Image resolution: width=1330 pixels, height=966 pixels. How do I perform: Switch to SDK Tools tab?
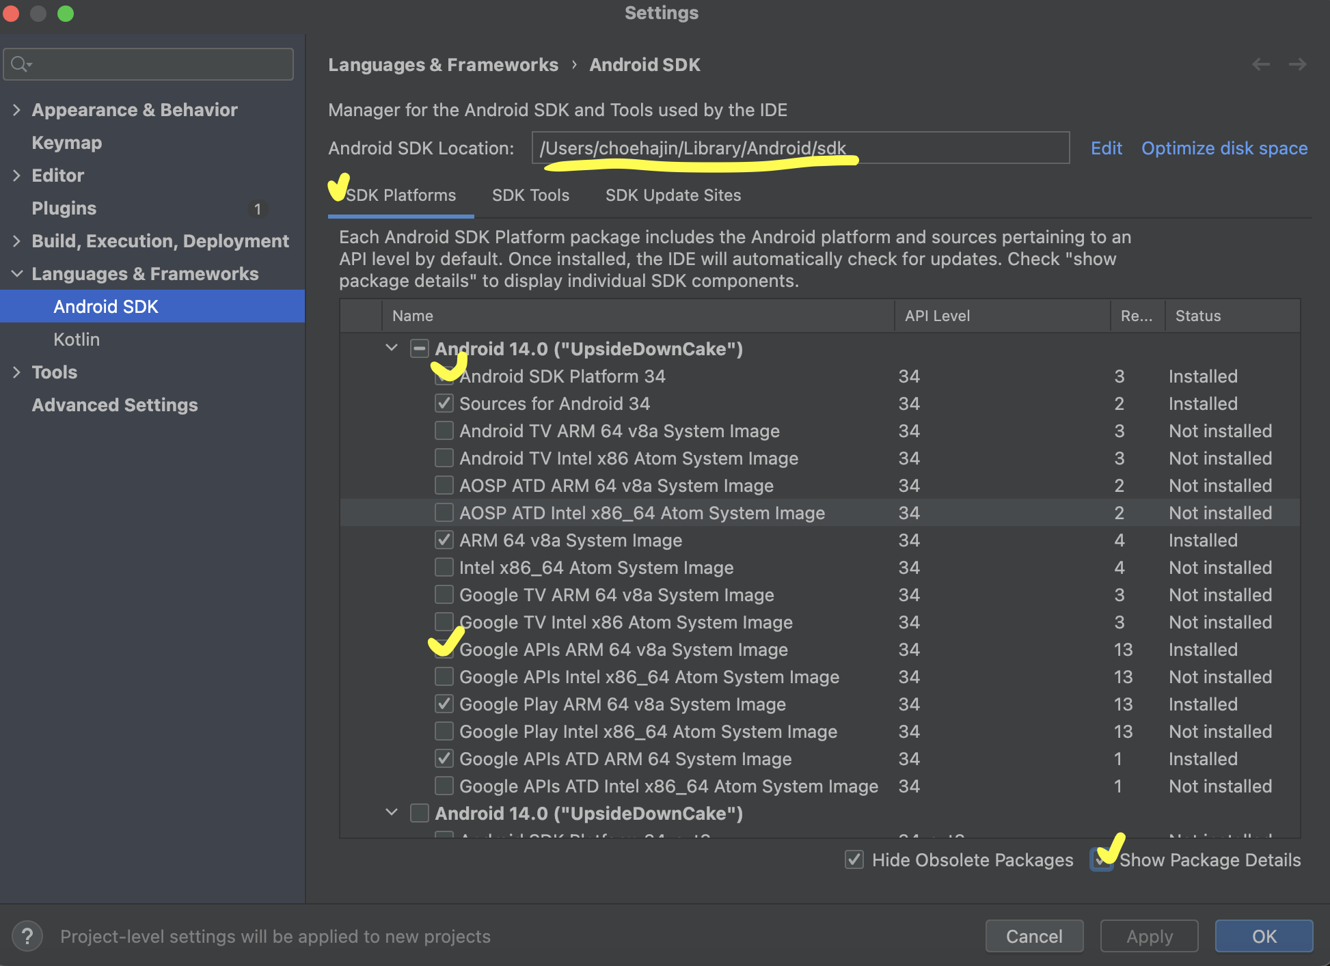(530, 195)
